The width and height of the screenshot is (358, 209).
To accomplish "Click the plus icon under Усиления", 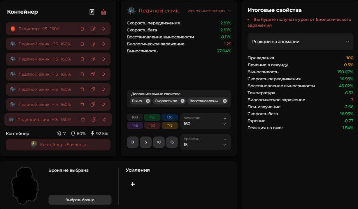I will click(x=133, y=184).
